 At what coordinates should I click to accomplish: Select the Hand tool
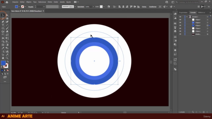(x=3, y=58)
